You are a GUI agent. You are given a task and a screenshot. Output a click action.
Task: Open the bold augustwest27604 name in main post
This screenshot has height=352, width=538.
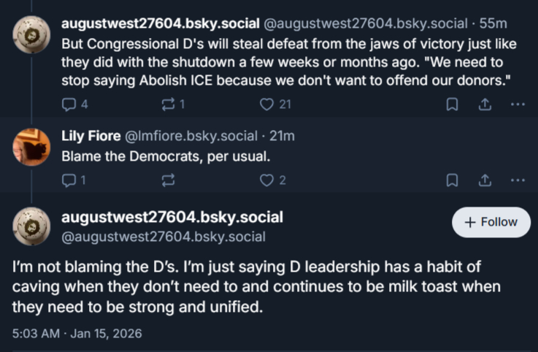coord(172,217)
